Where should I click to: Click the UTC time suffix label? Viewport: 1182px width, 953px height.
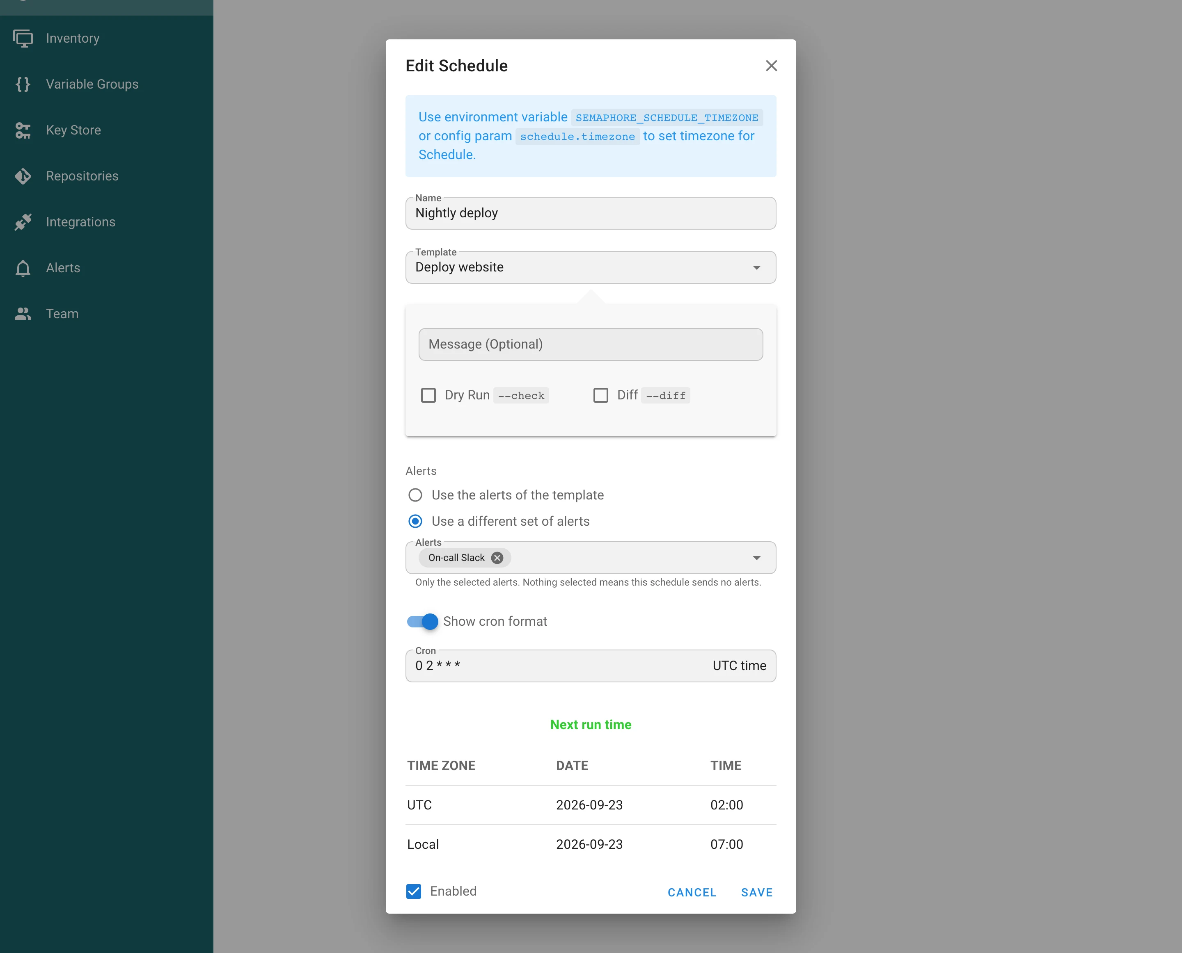pos(739,666)
